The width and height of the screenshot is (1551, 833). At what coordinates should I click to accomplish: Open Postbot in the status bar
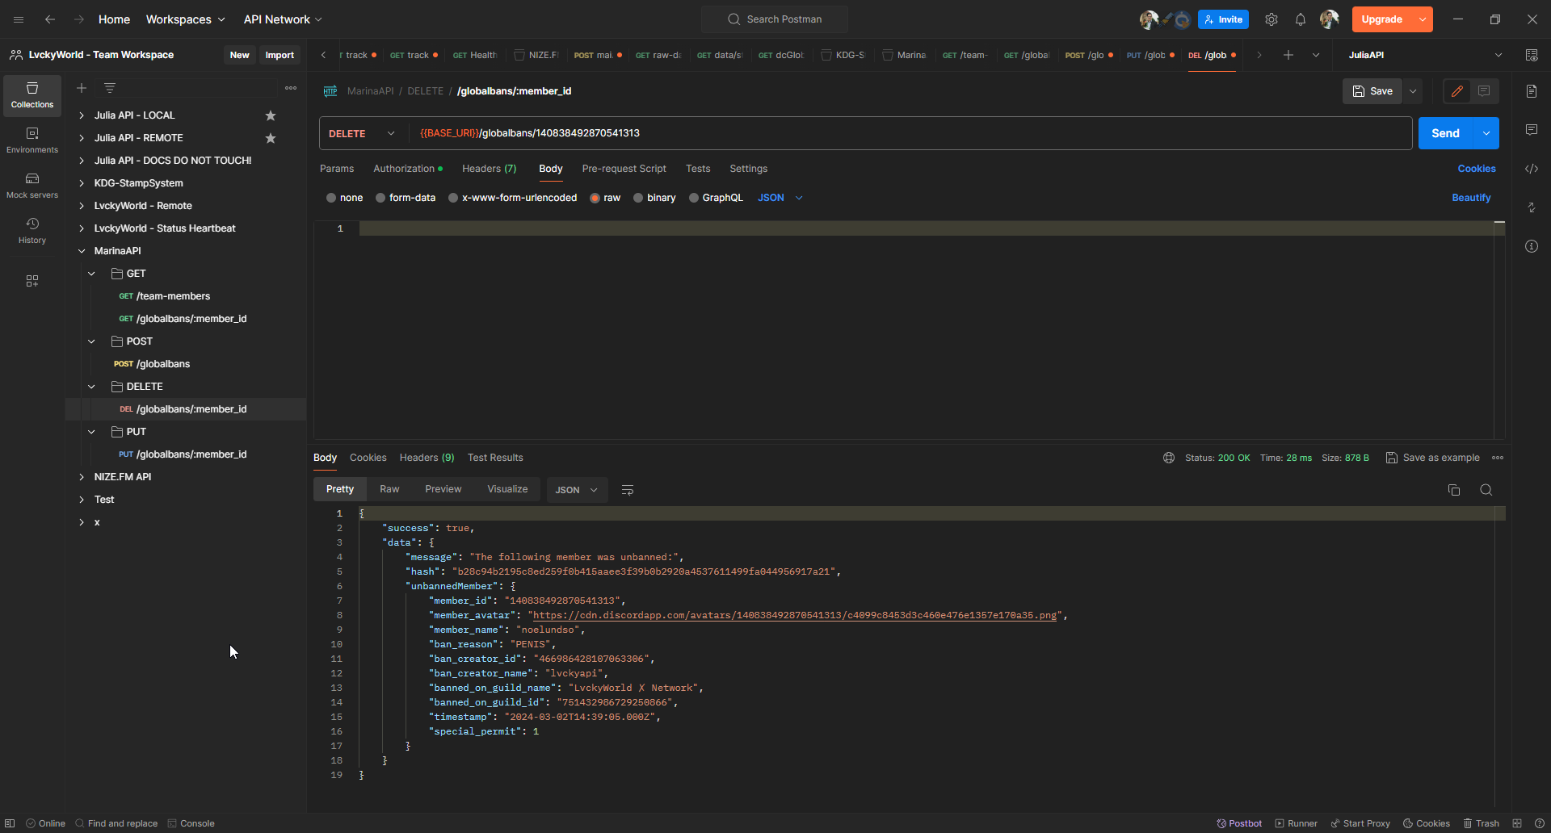pyautogui.click(x=1239, y=823)
